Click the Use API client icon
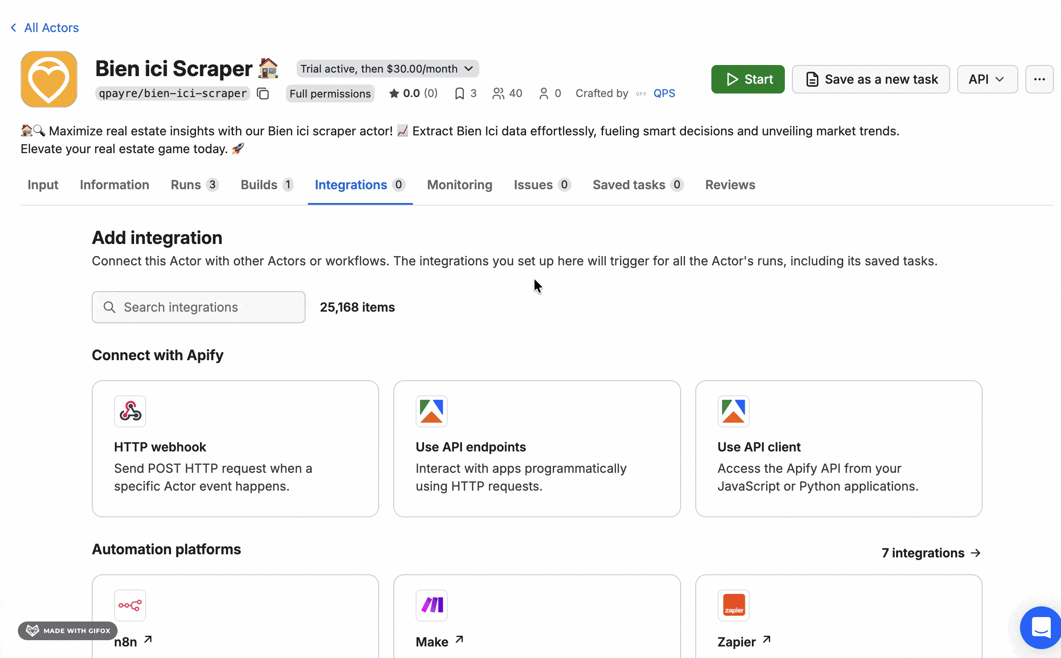This screenshot has height=658, width=1061. click(733, 411)
